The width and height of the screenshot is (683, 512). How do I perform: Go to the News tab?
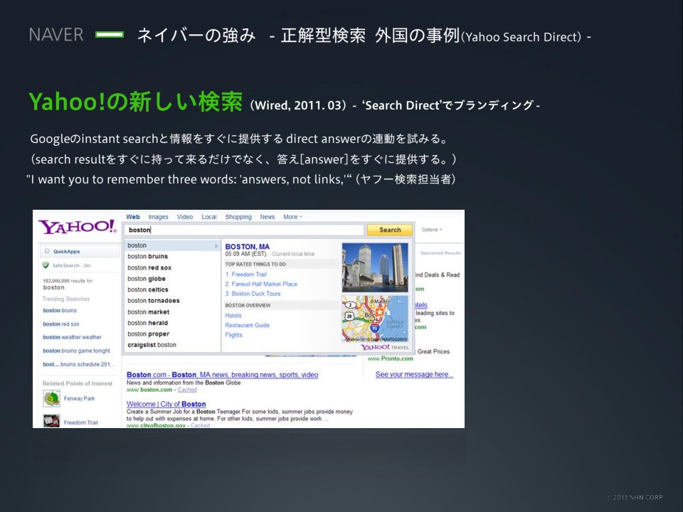pos(268,217)
